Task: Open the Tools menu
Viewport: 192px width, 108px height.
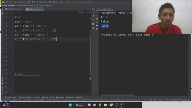Action: tap(45, 2)
